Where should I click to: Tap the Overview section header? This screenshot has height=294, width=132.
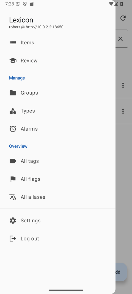click(x=18, y=146)
